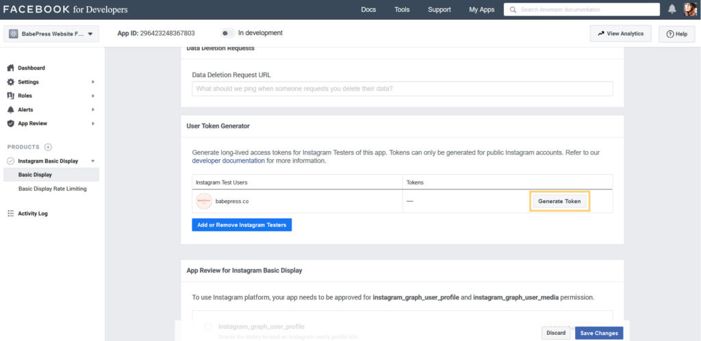Collapse the Instagram Basic Display section
The width and height of the screenshot is (701, 341).
[92, 161]
